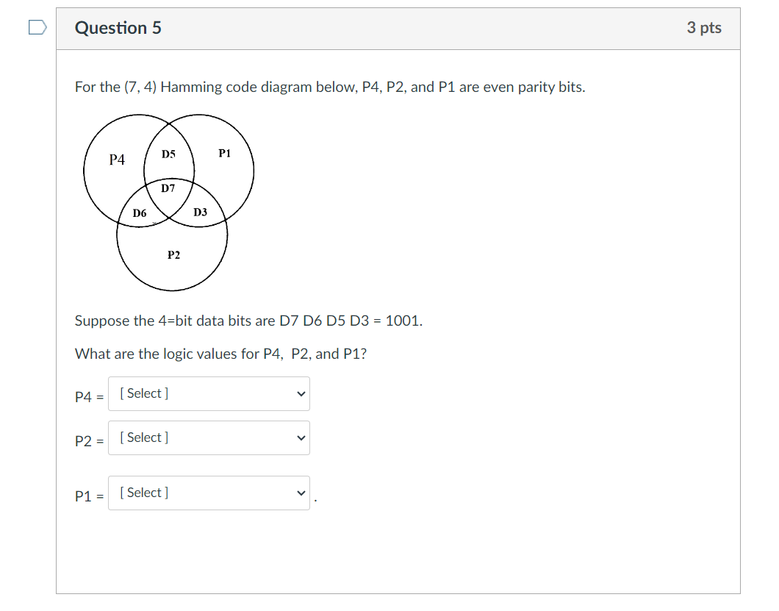The width and height of the screenshot is (779, 611).
Task: Click the D5 label in the diagram
Action: point(168,154)
